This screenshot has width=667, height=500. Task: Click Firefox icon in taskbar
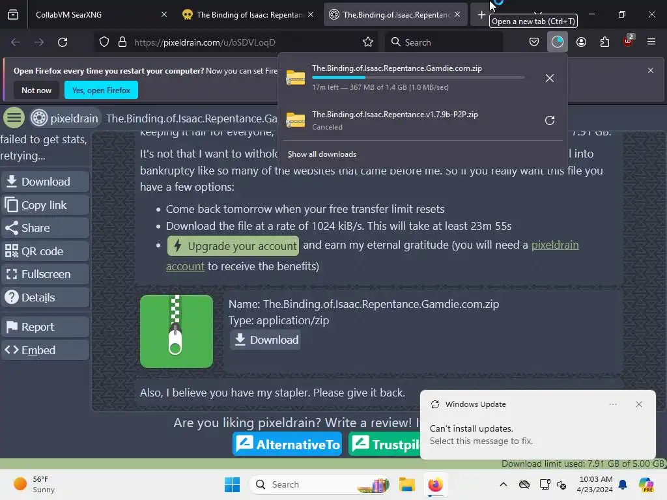pyautogui.click(x=435, y=484)
